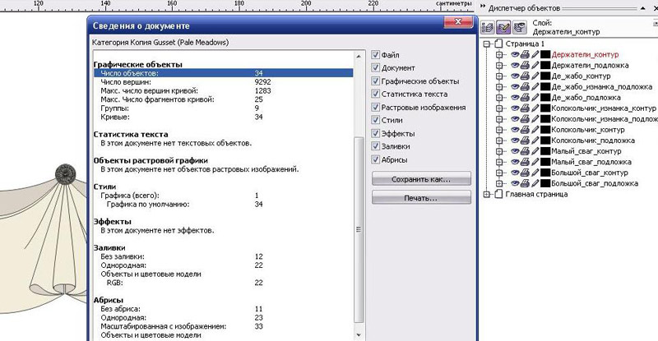This screenshot has height=341, width=658.
Task: Toggle printing for the Держатели_подложка layer
Action: pos(524,66)
